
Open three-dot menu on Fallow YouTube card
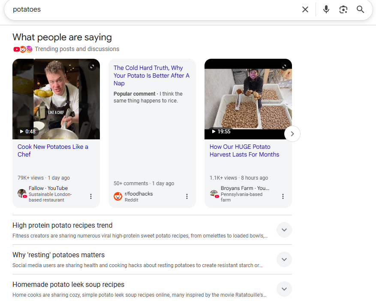point(91,196)
